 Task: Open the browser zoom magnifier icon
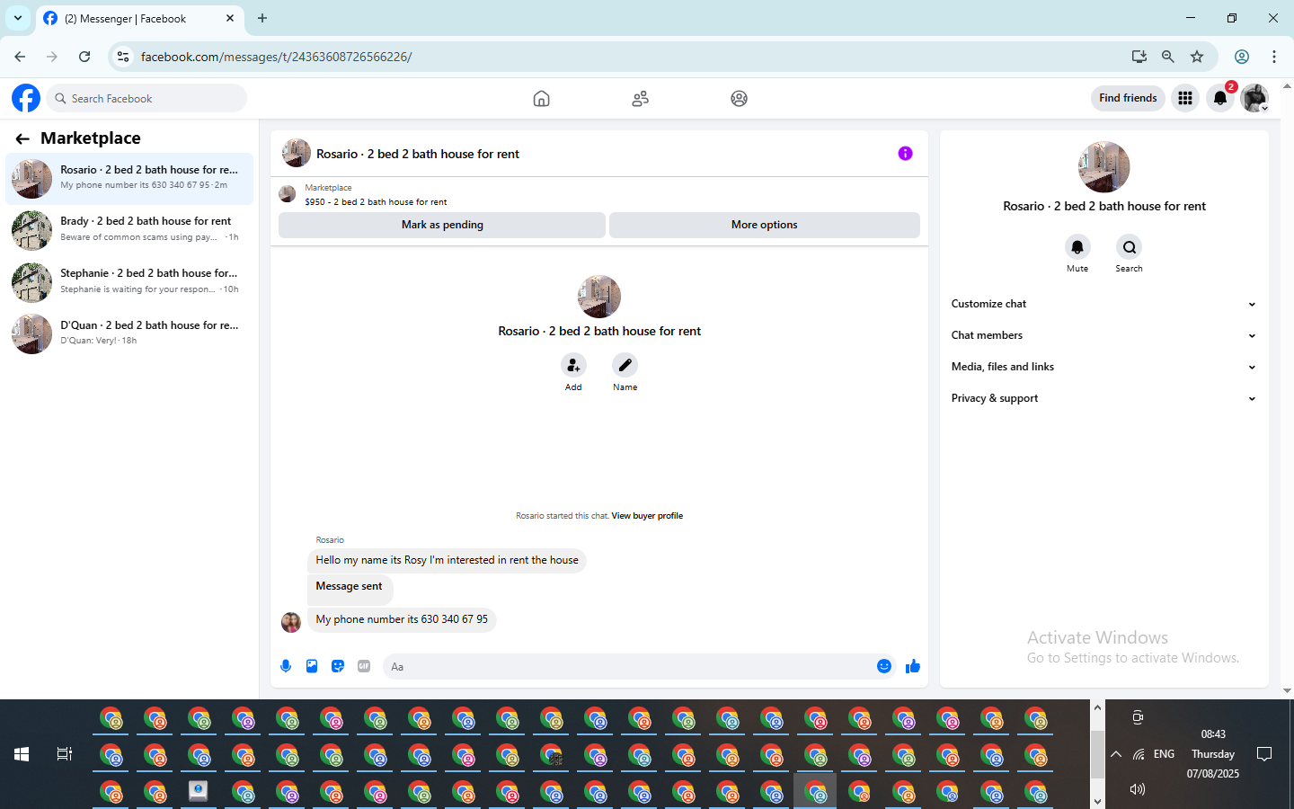[1168, 57]
